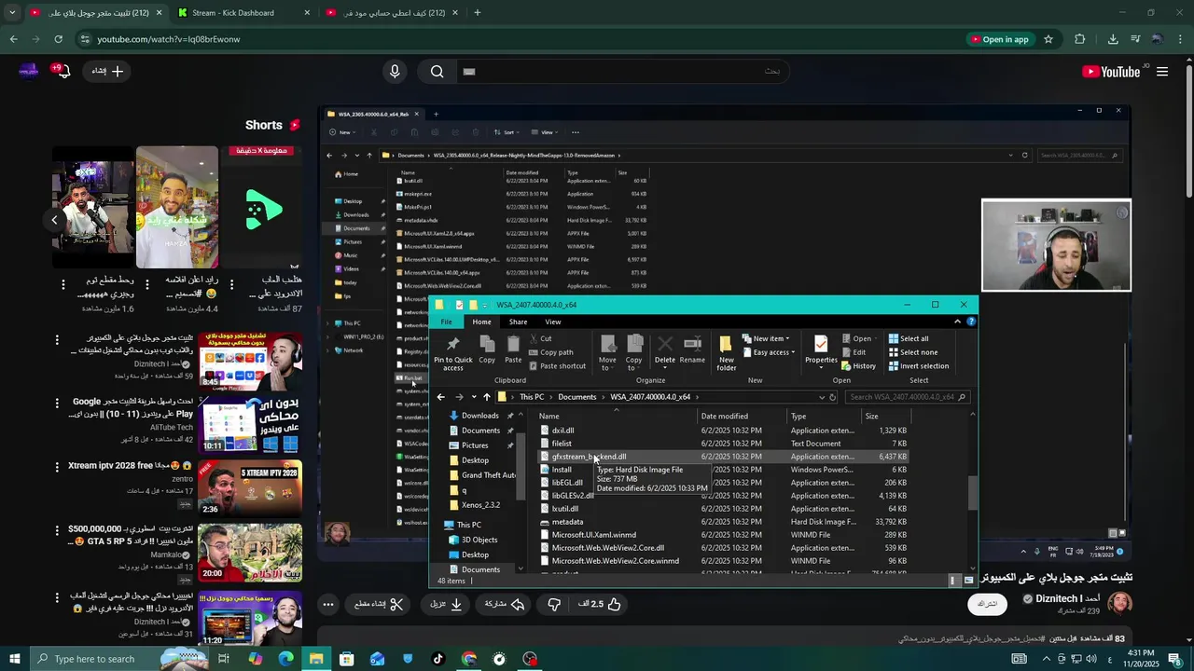Viewport: 1194px width, 671px height.
Task: Click Select all in Explorer ribbon
Action: point(908,338)
